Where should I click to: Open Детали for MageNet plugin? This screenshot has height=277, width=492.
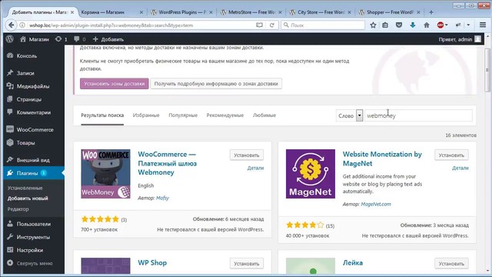tap(460, 168)
